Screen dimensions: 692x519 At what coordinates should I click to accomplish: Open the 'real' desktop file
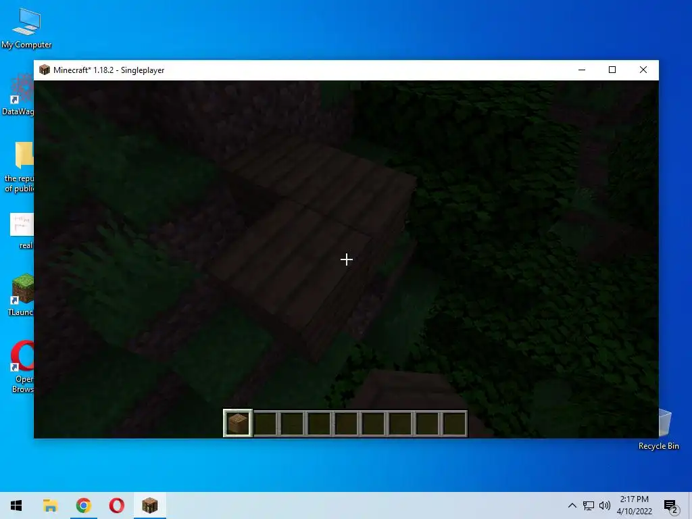click(22, 232)
